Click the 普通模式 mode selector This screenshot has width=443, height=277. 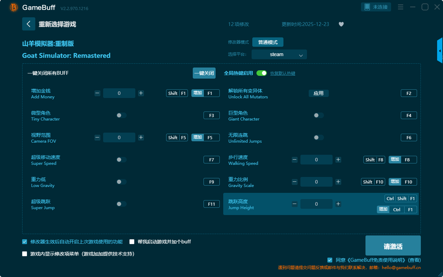[268, 42]
